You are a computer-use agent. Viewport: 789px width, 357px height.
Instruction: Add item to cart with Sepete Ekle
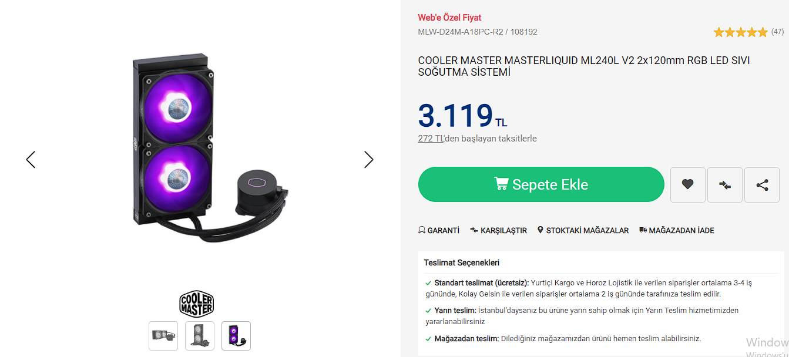[541, 184]
